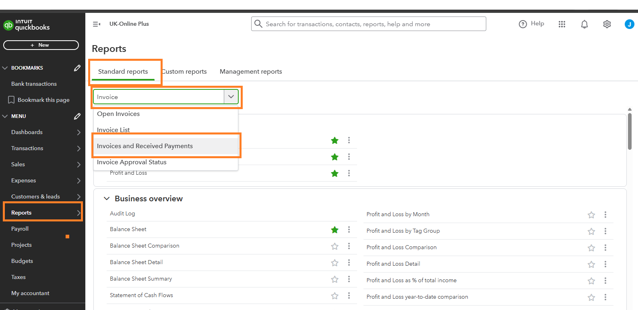This screenshot has width=638, height=310.
Task: Open the Help question mark icon
Action: coord(523,24)
